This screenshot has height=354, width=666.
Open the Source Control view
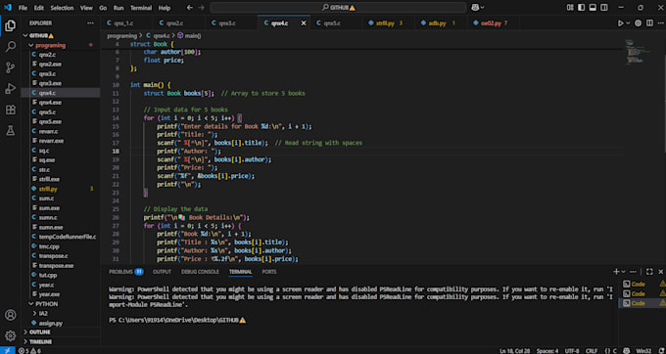click(x=10, y=67)
